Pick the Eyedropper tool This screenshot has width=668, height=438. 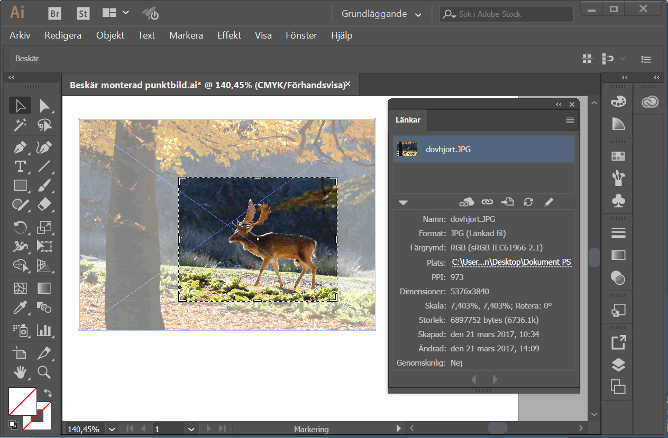pyautogui.click(x=20, y=306)
